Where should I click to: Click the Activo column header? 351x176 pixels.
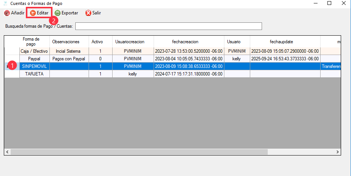click(97, 41)
